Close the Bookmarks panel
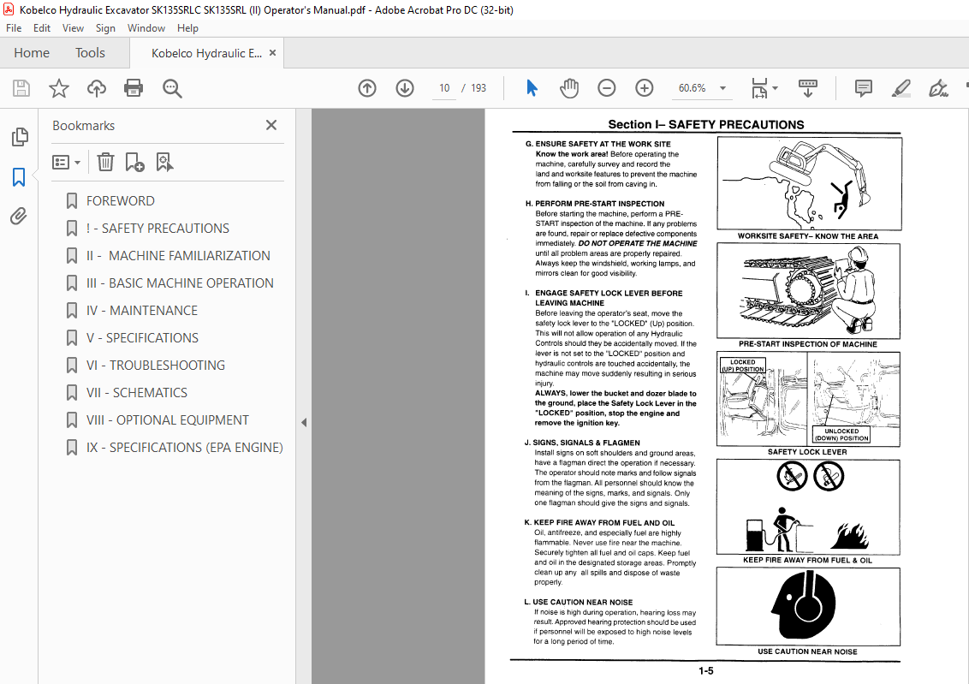Image resolution: width=969 pixels, height=684 pixels. click(x=271, y=126)
